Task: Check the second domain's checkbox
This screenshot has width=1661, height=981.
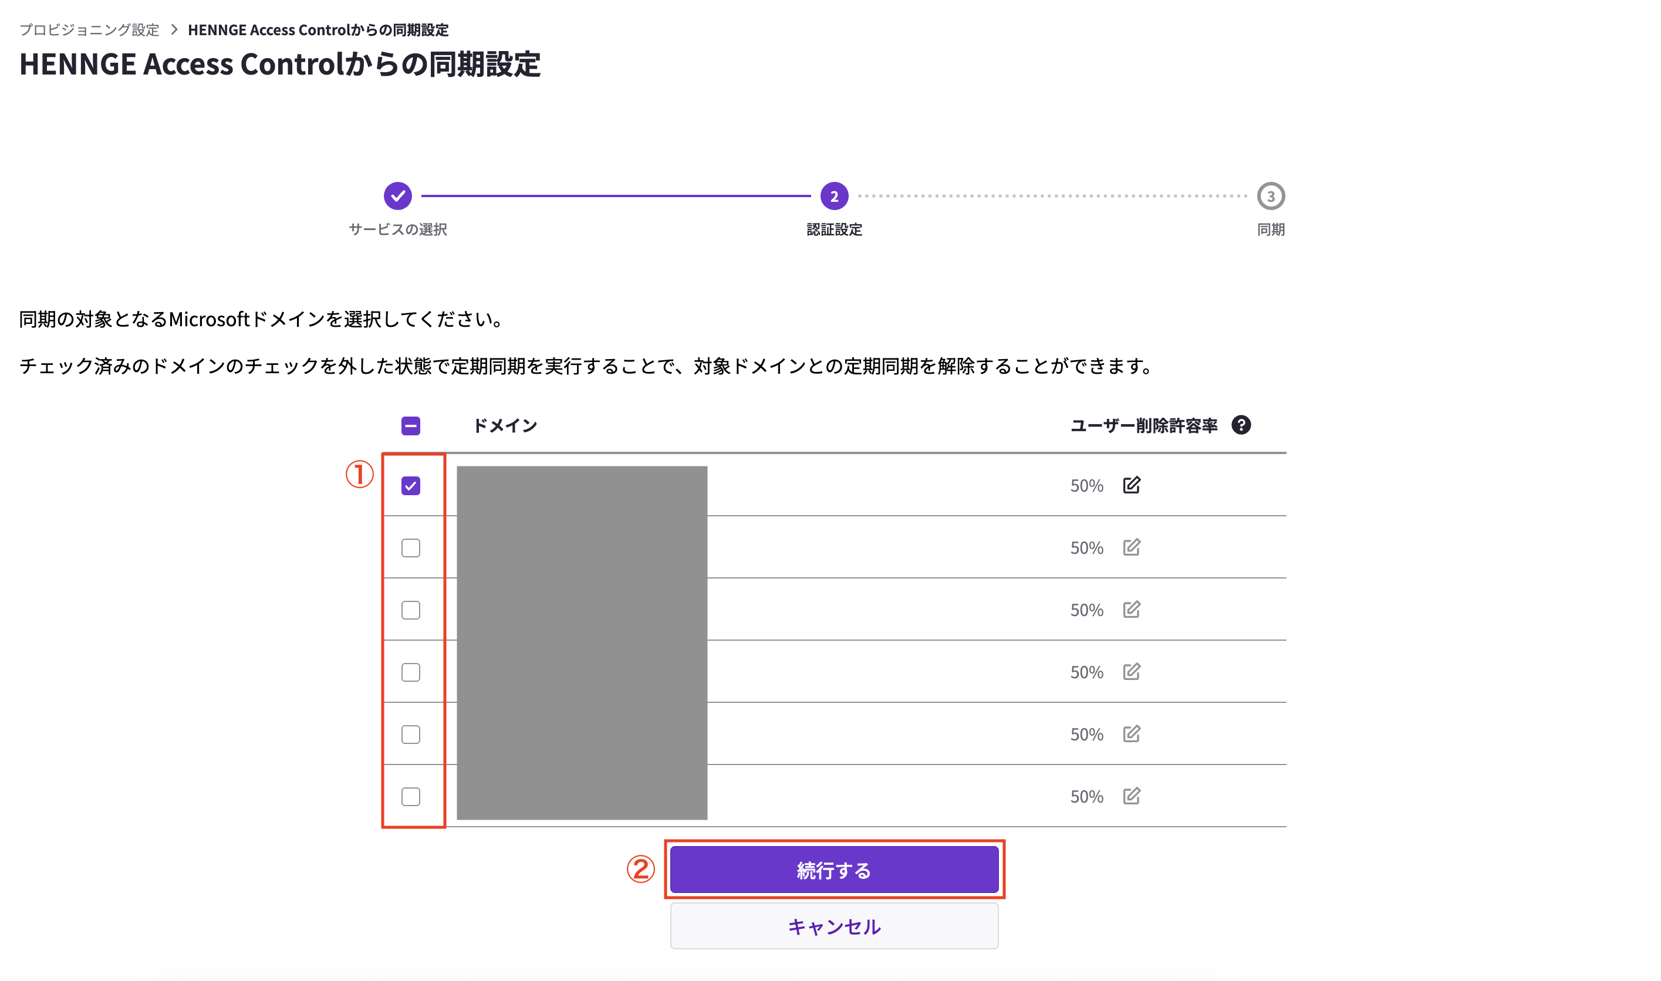Action: click(411, 547)
